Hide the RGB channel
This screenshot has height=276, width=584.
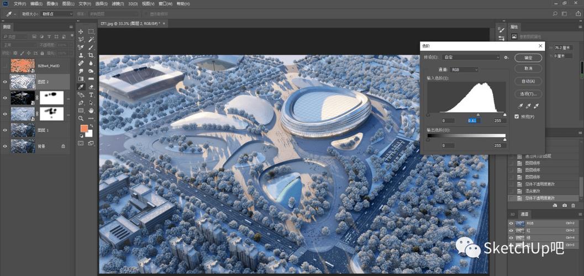pos(511,223)
